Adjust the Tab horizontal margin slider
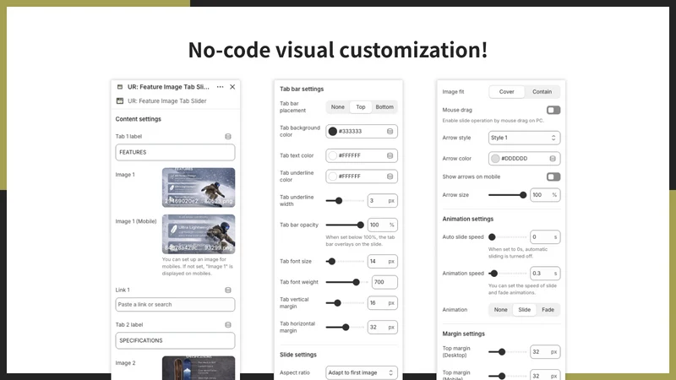The height and width of the screenshot is (380, 676). click(345, 328)
